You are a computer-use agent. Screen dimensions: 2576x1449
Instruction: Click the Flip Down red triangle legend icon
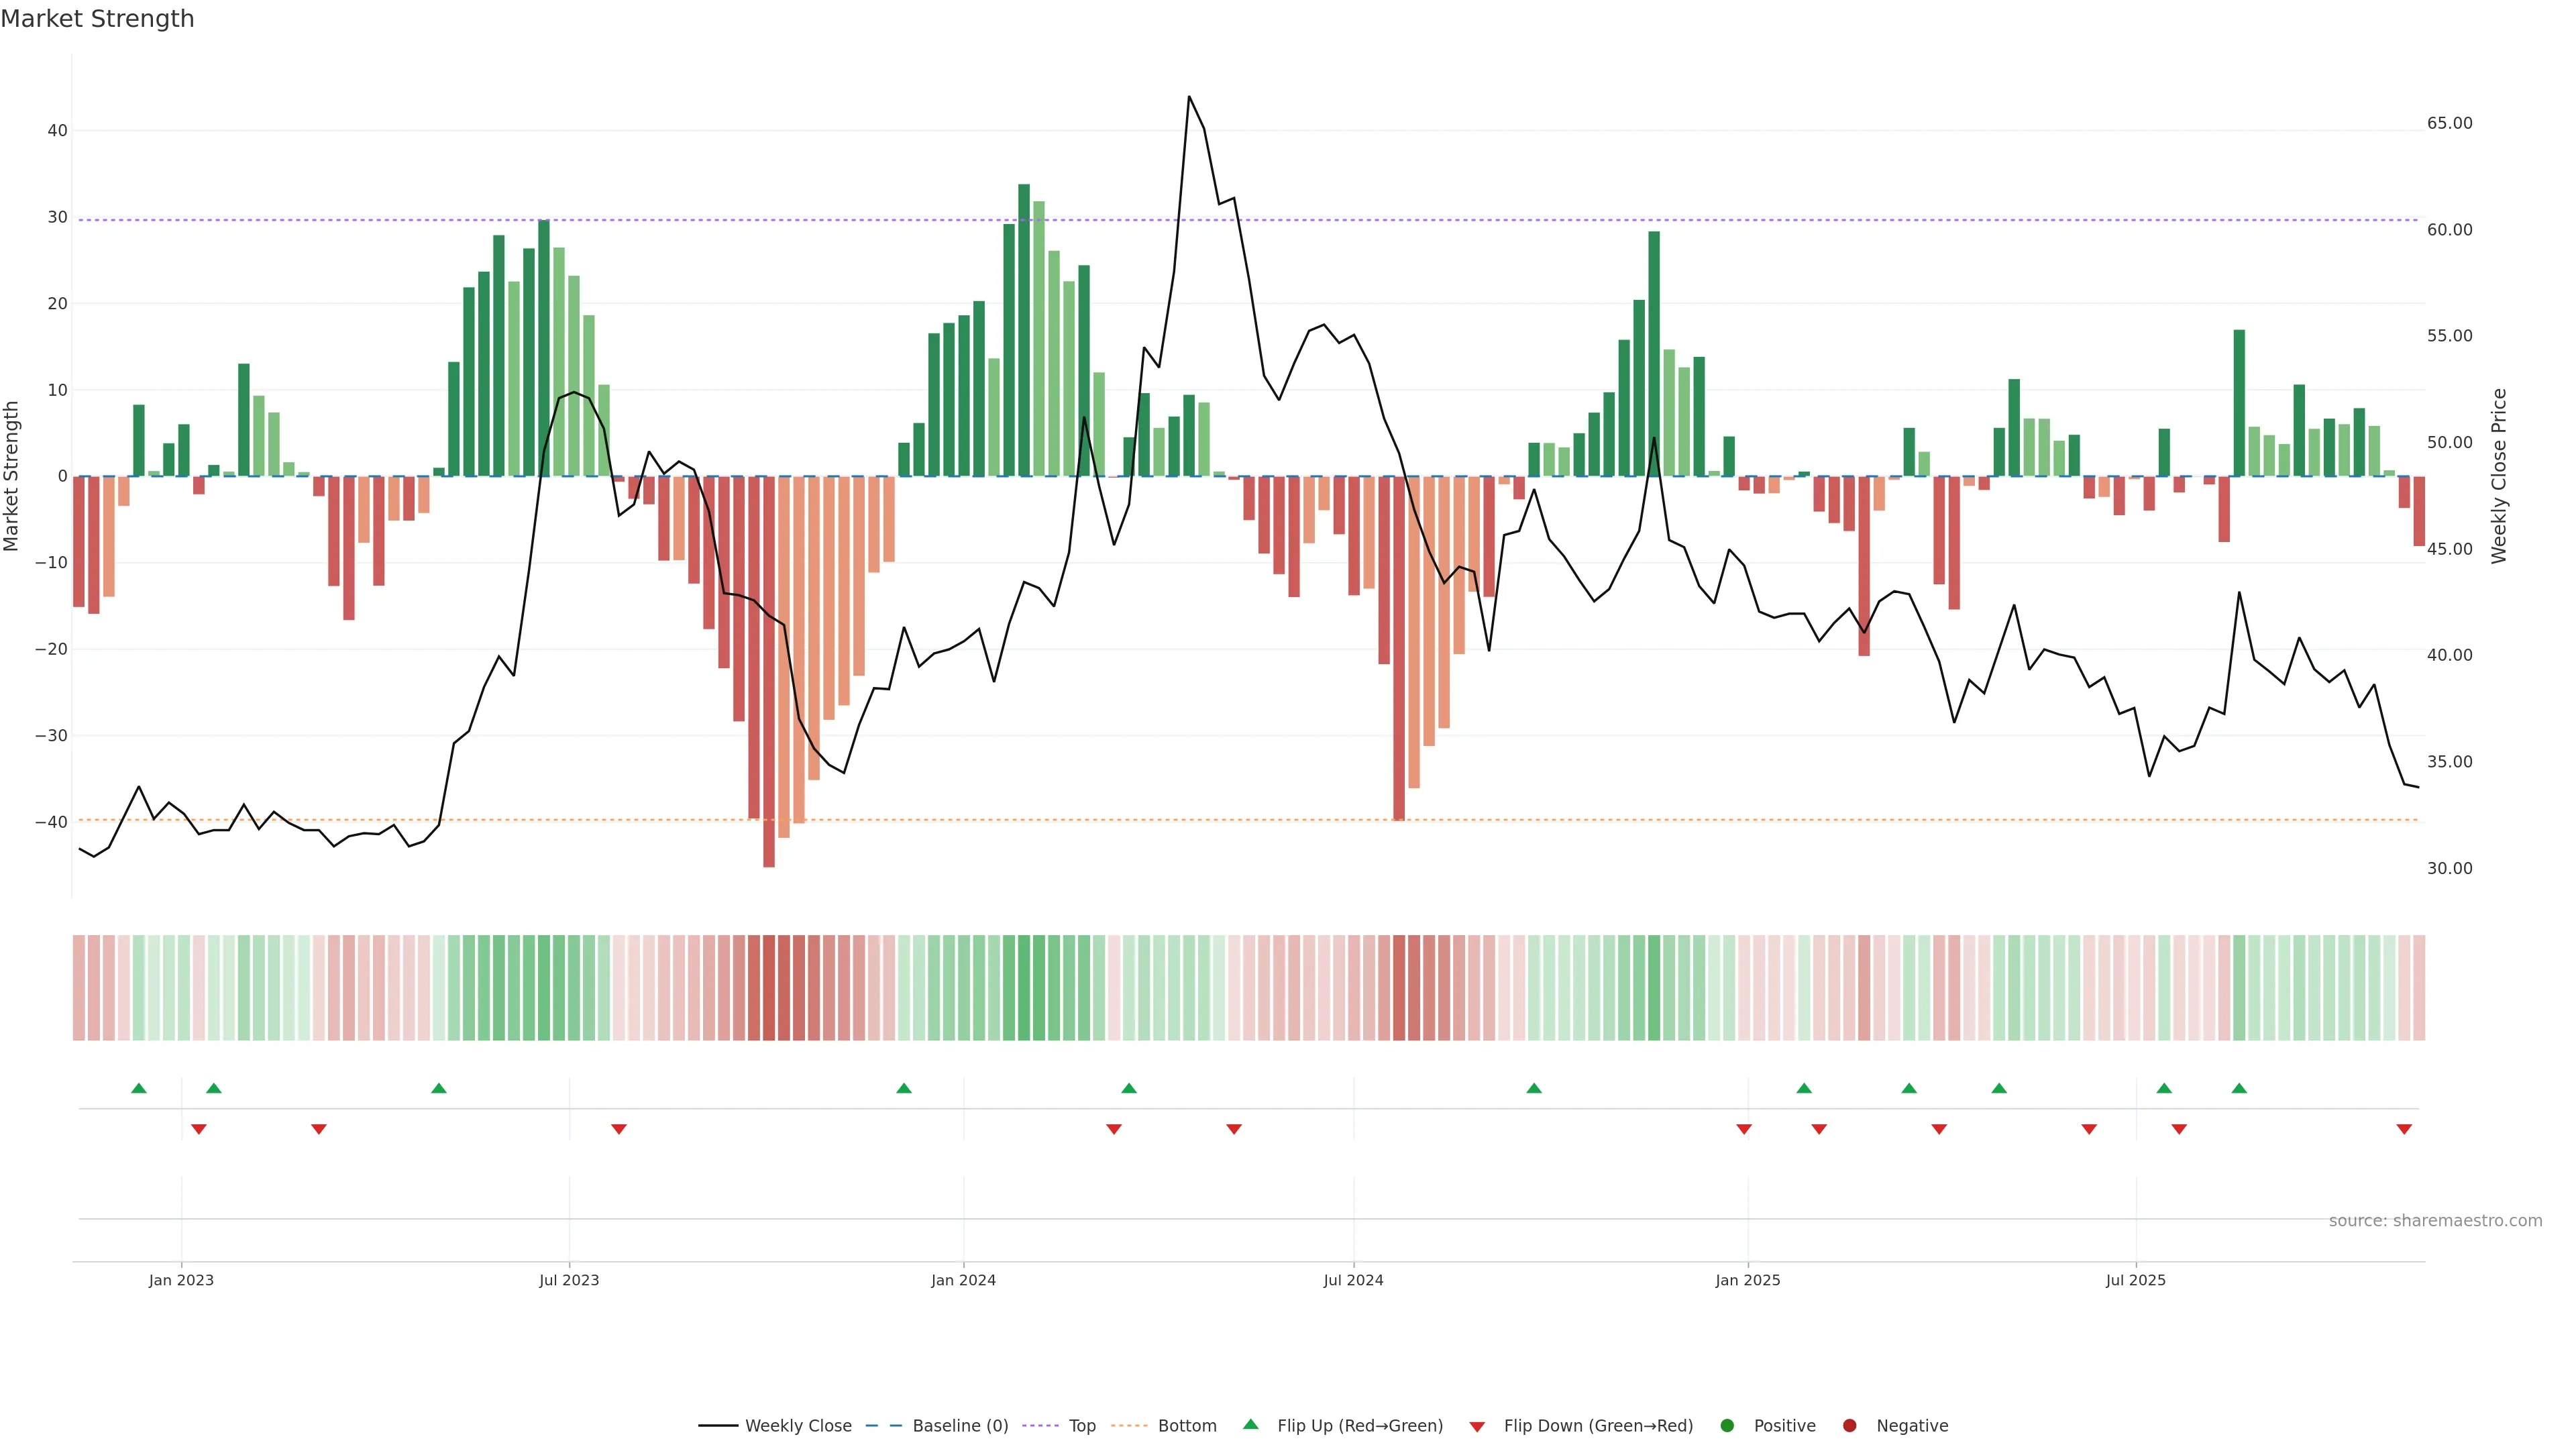coord(1477,1426)
